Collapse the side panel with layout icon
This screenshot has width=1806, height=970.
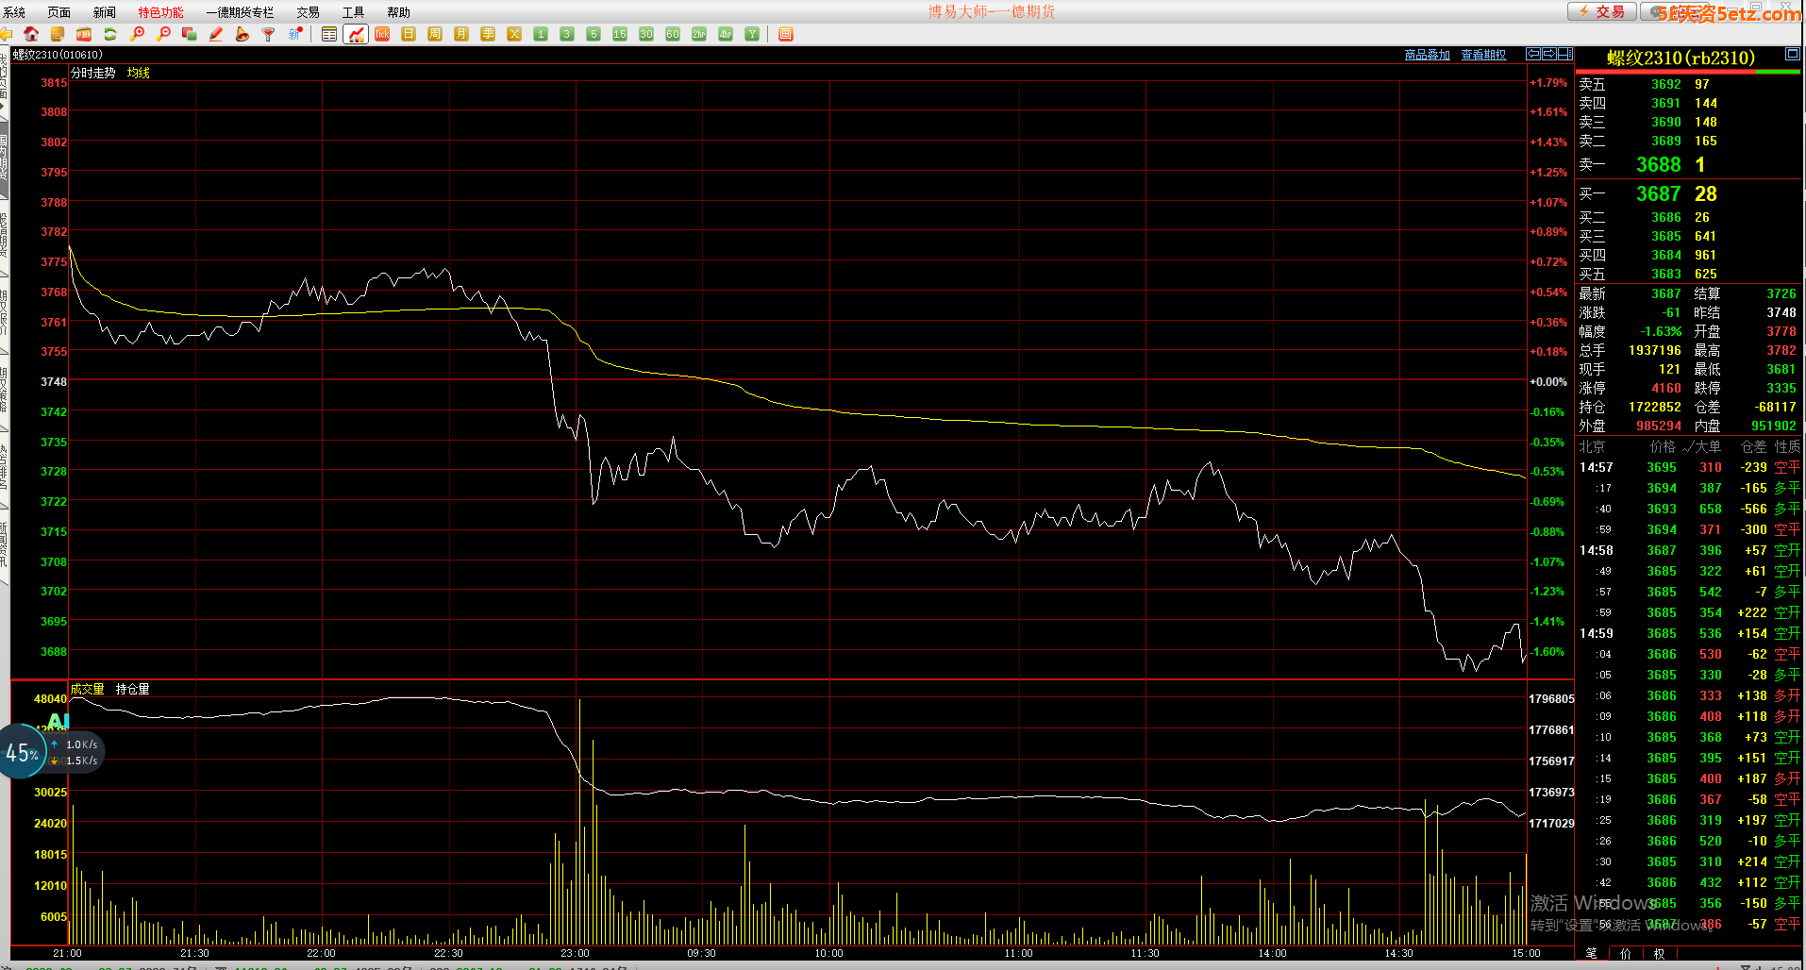(1565, 55)
